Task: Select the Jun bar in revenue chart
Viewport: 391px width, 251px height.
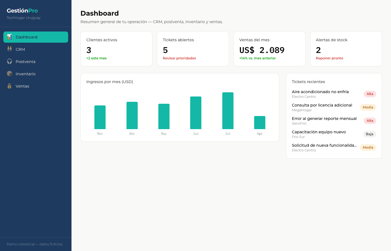Action: [x=196, y=113]
